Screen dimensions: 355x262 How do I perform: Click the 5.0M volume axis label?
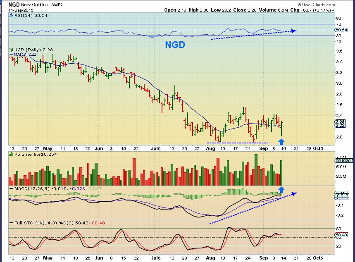[341, 167]
